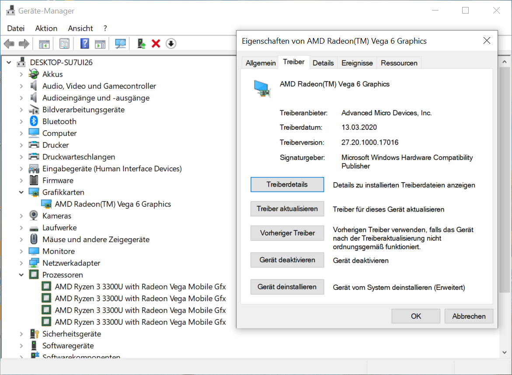
Task: Click the driver date 13.03.2020
Action: (x=359, y=127)
